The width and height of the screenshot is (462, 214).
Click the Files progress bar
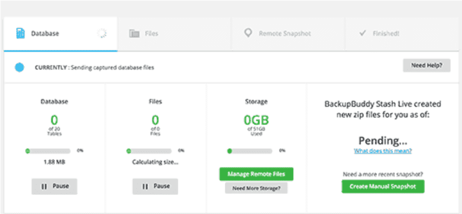149,151
